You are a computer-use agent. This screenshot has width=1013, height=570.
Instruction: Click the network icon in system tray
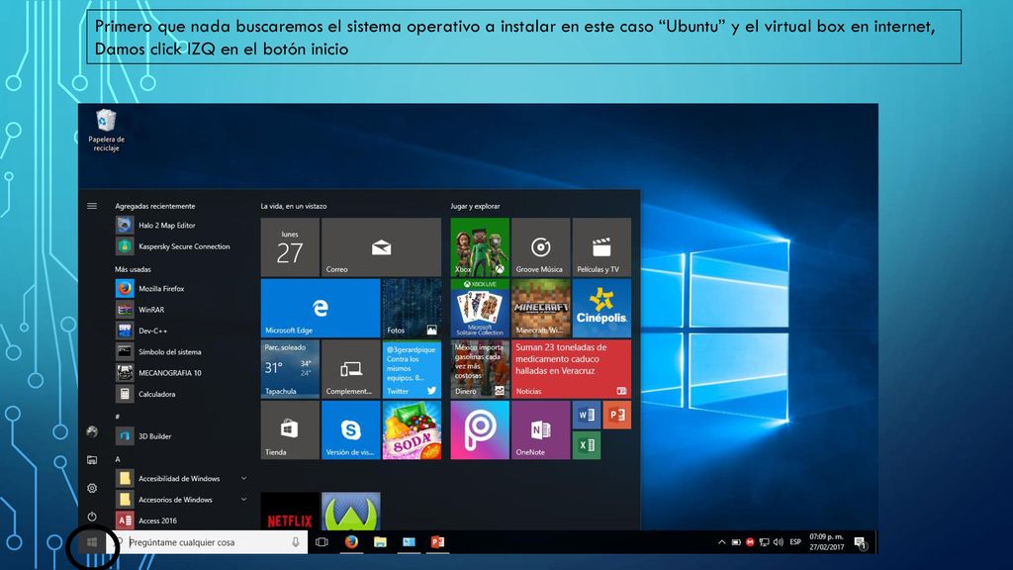(x=765, y=542)
